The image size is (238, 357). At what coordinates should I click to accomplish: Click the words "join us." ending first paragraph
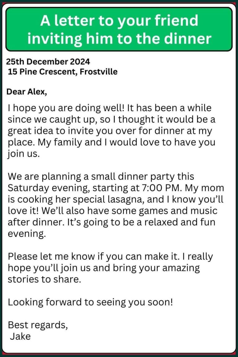coord(24,153)
